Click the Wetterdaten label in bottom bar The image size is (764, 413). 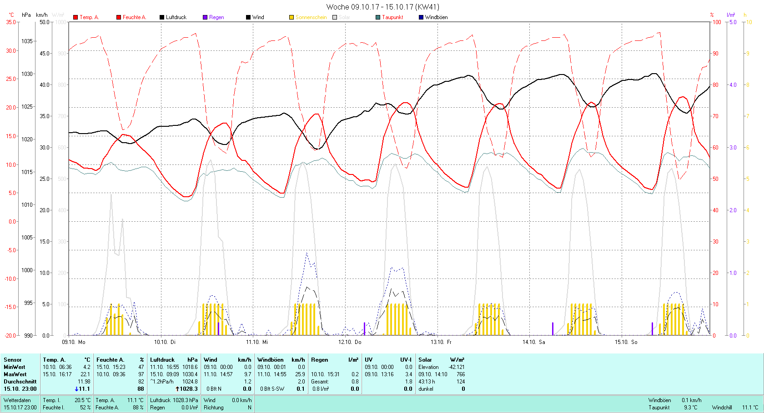click(x=17, y=400)
